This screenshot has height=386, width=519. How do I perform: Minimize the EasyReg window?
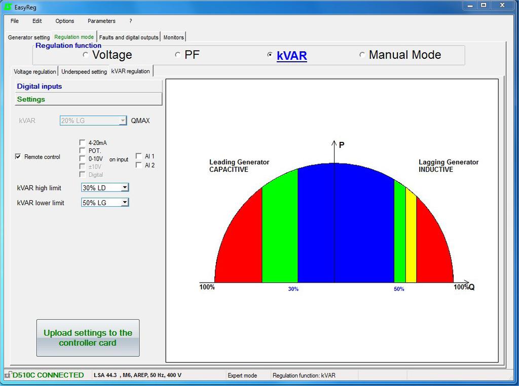point(470,5)
